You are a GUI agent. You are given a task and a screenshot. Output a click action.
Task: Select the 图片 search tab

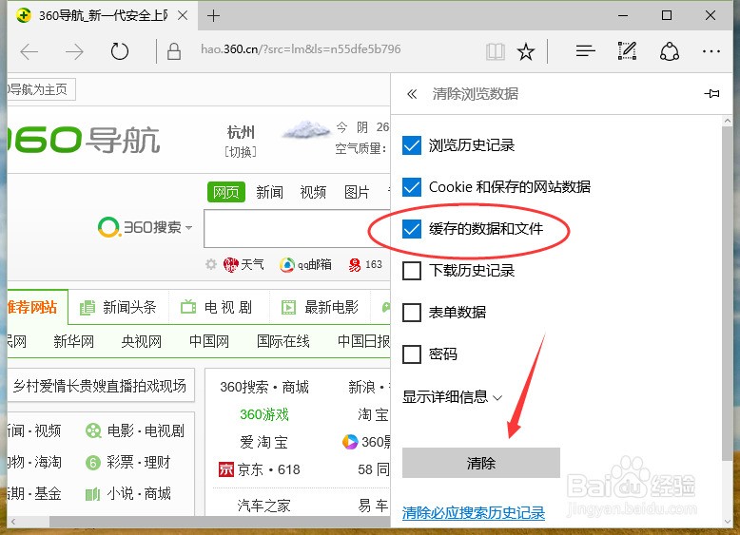tap(357, 192)
